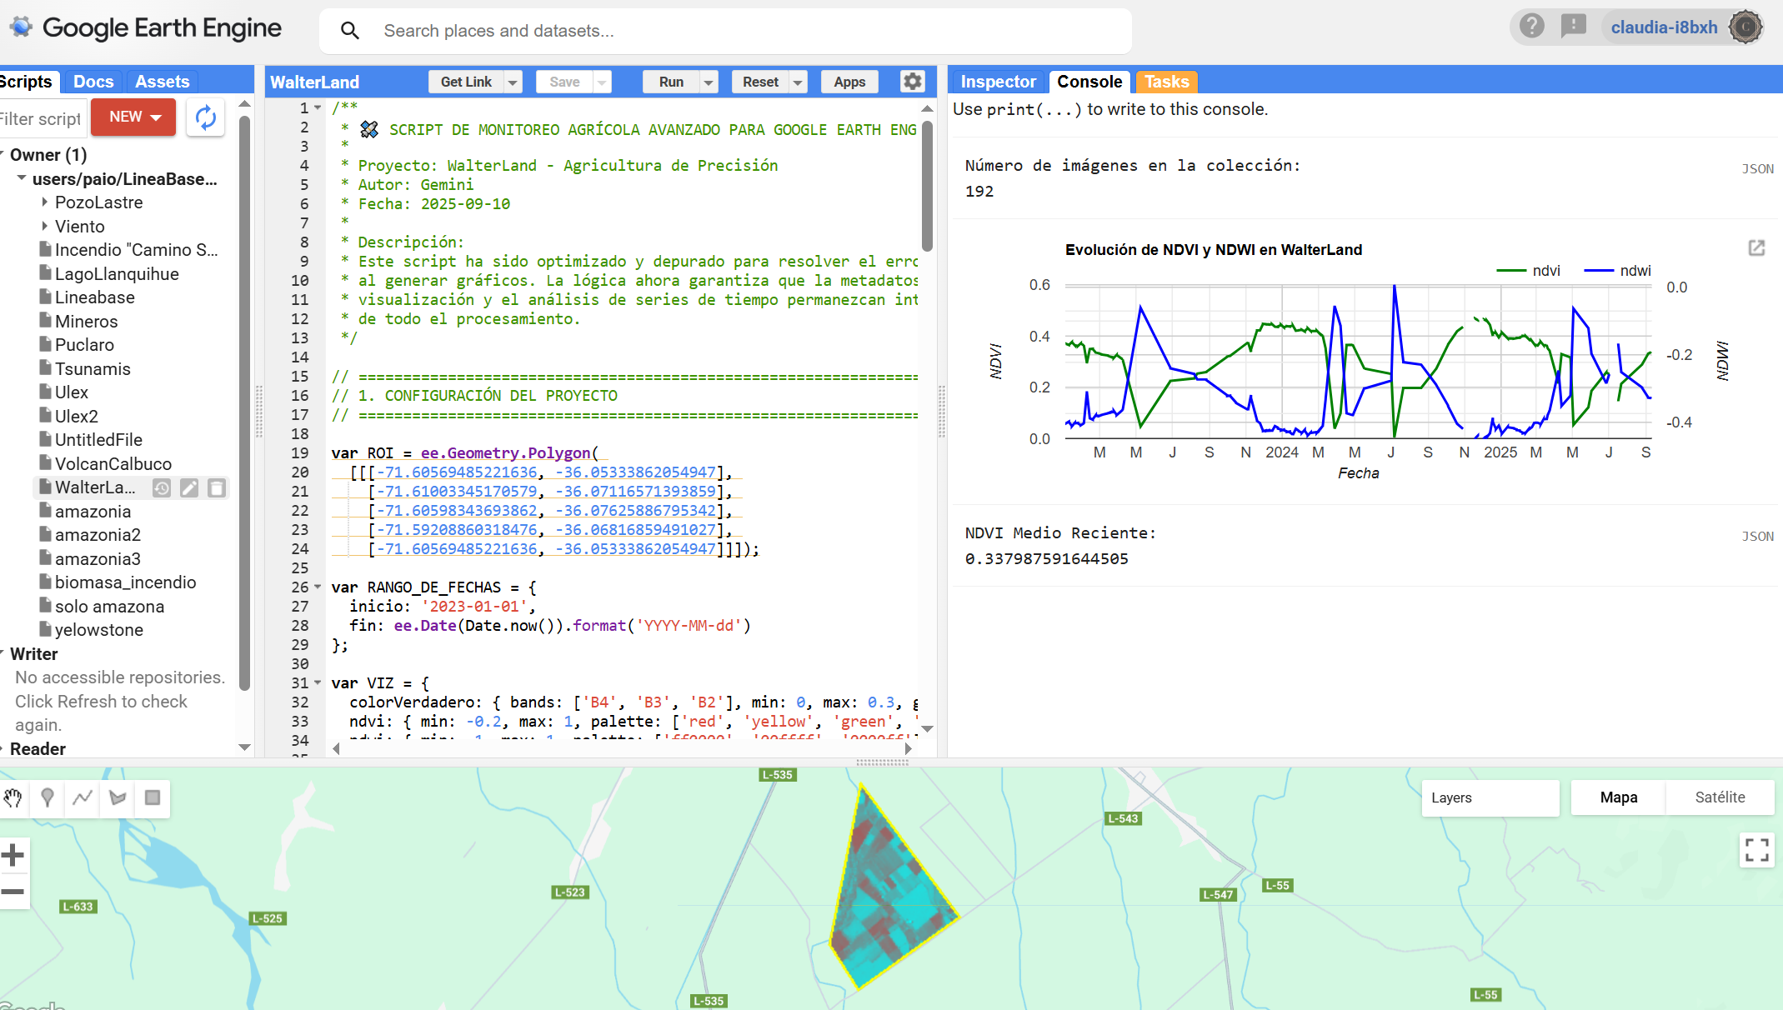Open the Get Link dropdown arrow
1783x1010 pixels.
(x=513, y=82)
